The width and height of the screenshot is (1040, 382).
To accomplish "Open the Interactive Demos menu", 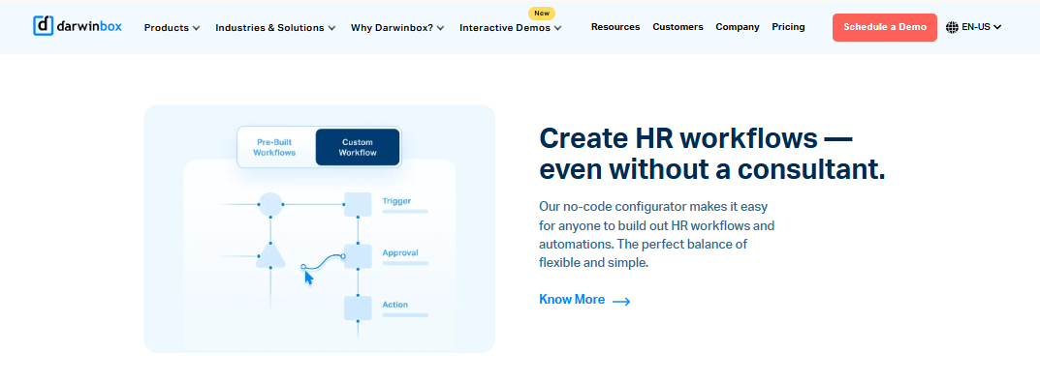I will point(505,28).
